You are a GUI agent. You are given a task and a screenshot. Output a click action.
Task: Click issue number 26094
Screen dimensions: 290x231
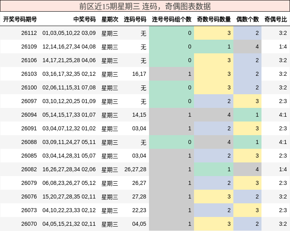(29, 115)
